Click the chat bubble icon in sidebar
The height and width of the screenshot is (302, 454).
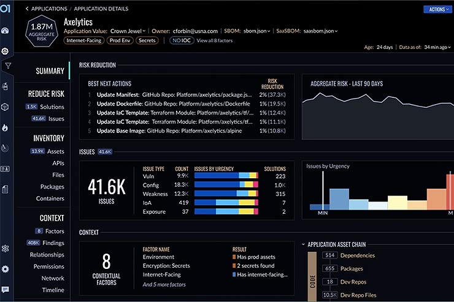point(6,290)
